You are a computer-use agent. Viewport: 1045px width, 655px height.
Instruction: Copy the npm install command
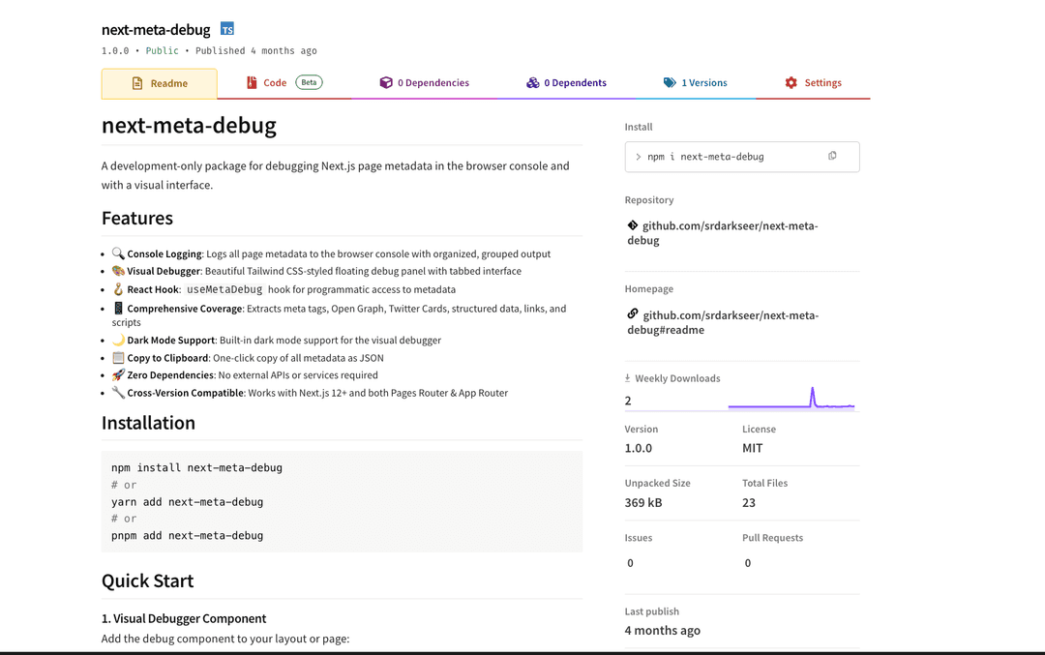(832, 156)
